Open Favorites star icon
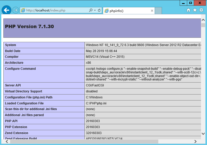The image size is (207, 145). tap(195, 10)
